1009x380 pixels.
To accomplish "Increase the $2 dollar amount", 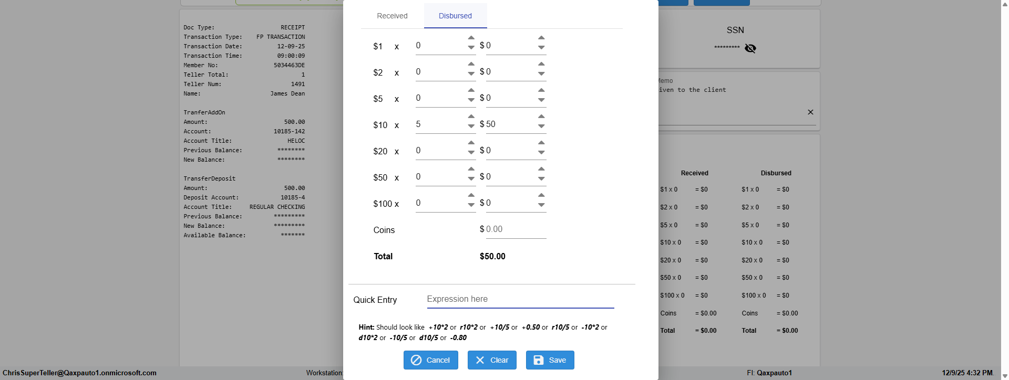I will 541,64.
